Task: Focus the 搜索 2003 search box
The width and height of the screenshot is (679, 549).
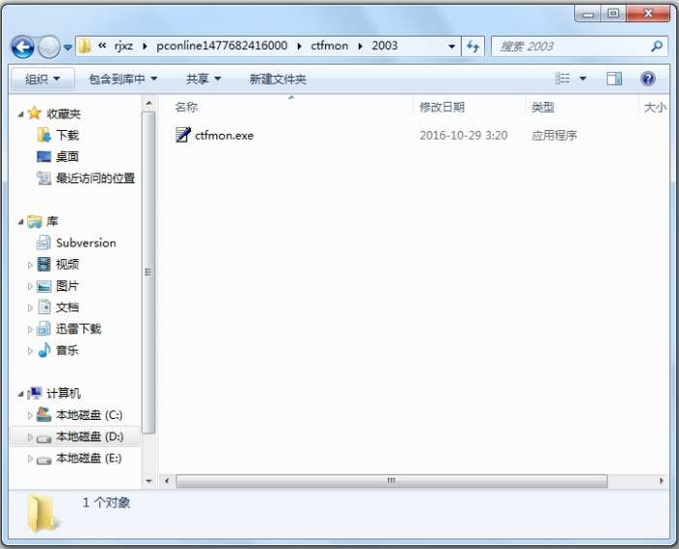Action: (578, 47)
